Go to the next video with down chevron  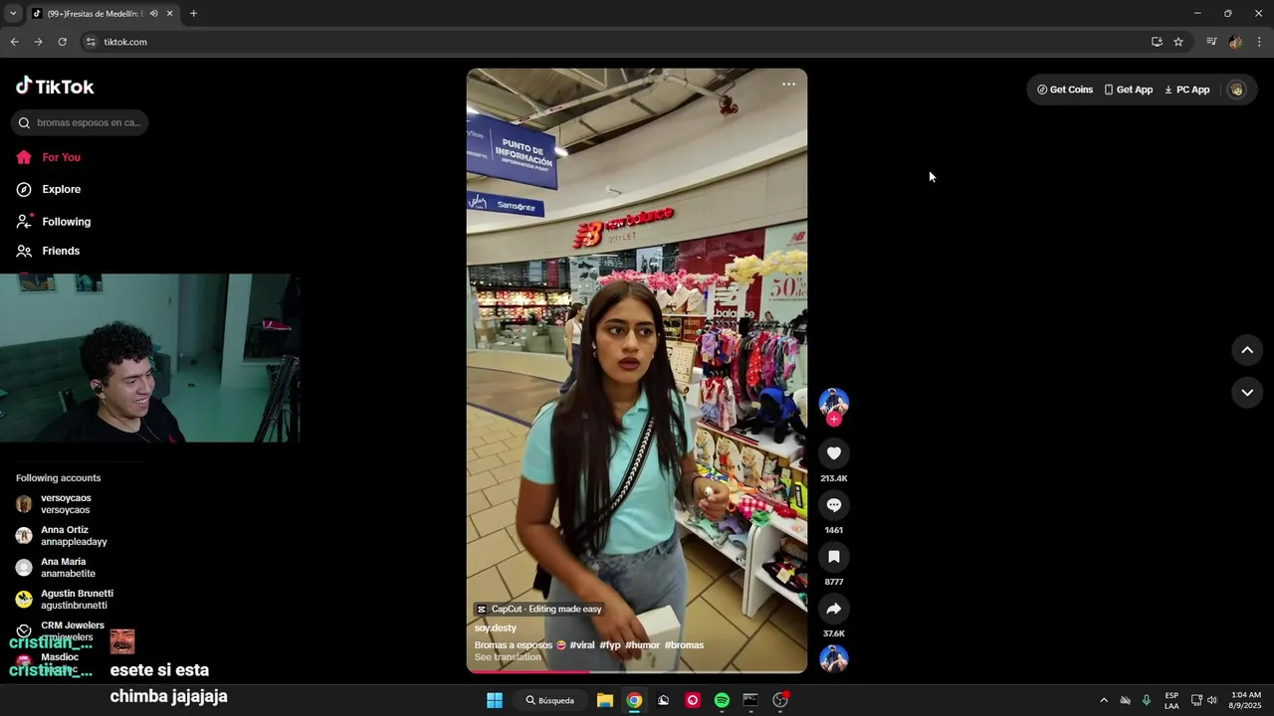coord(1247,393)
